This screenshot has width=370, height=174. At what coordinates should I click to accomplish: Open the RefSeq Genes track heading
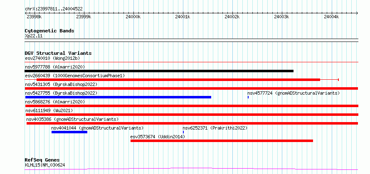[x=42, y=160]
